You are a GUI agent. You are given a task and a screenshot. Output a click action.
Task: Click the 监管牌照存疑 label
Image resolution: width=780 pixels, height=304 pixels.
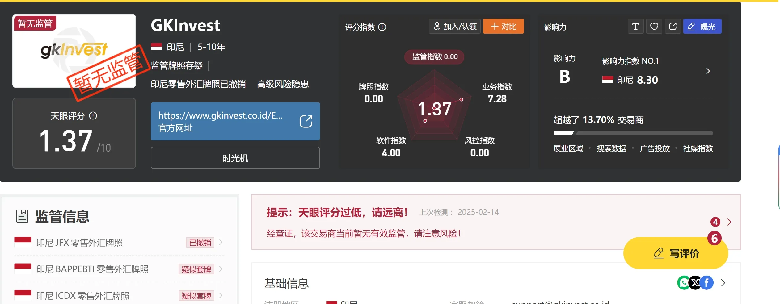pyautogui.click(x=177, y=65)
